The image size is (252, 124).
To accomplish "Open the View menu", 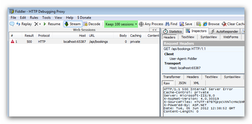I will [x=58, y=18].
